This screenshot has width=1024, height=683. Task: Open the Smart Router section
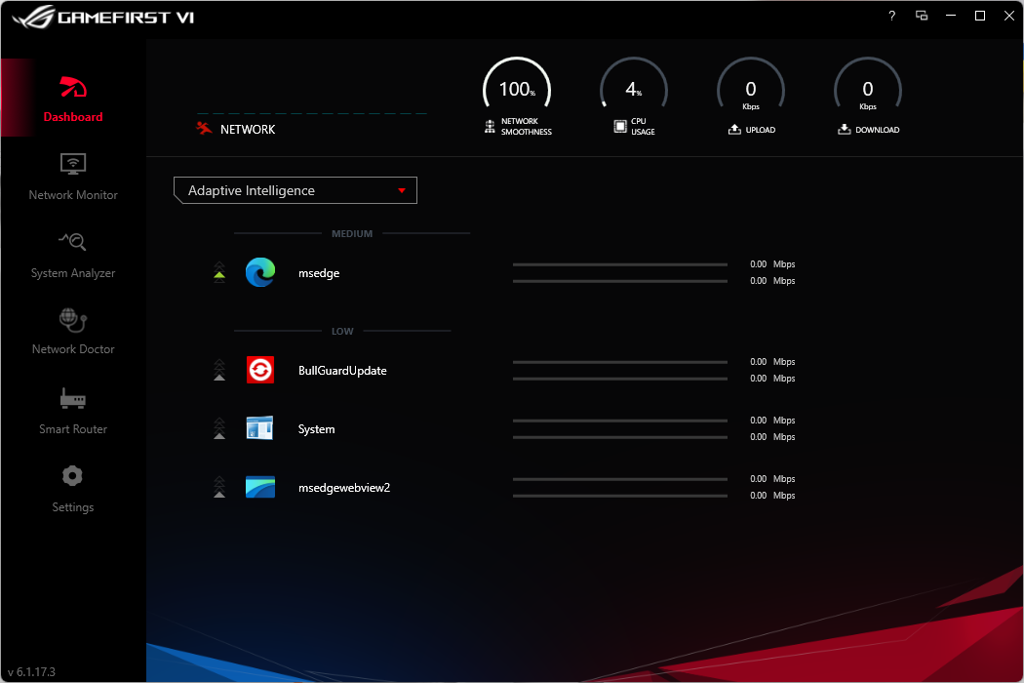pos(73,411)
